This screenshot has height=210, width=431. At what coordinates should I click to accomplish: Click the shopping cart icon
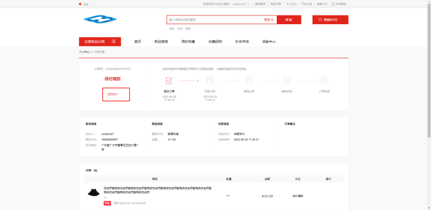[320, 20]
